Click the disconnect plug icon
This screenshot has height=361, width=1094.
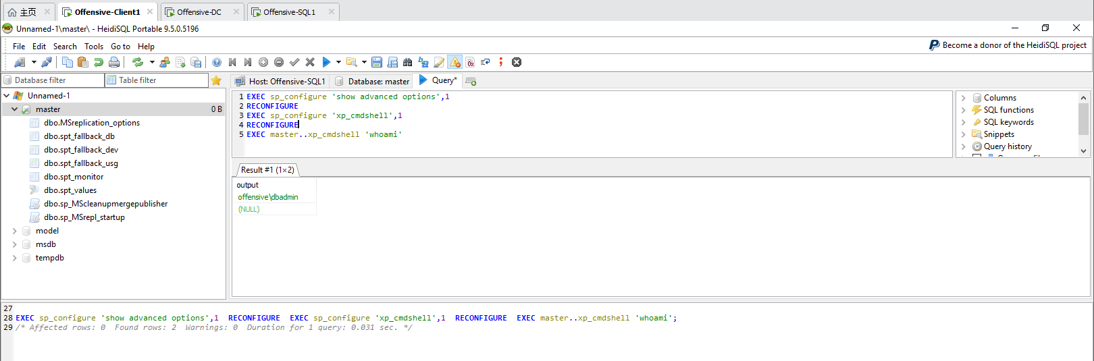coord(47,62)
